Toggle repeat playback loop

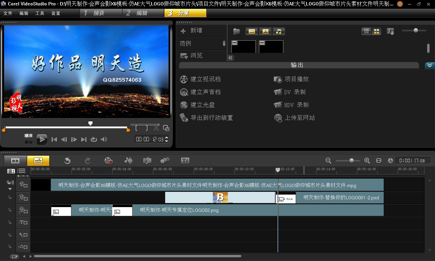pos(94,139)
